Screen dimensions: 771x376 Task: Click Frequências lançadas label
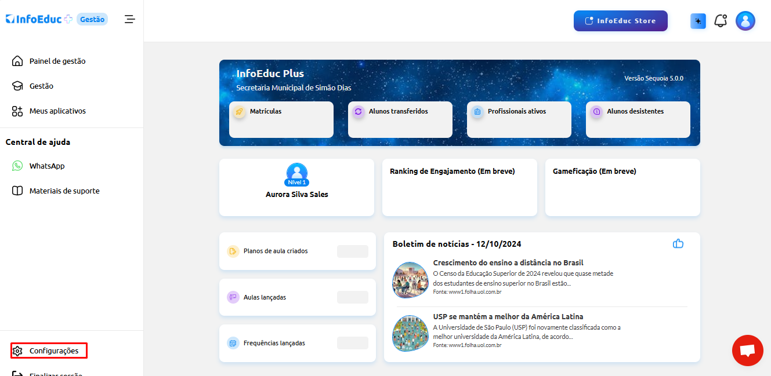coord(274,343)
